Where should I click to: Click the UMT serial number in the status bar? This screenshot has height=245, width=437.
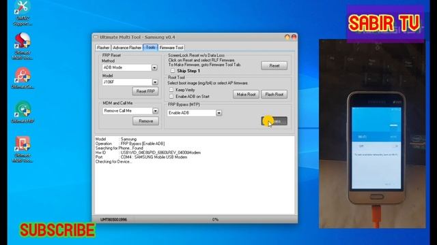click(114, 219)
